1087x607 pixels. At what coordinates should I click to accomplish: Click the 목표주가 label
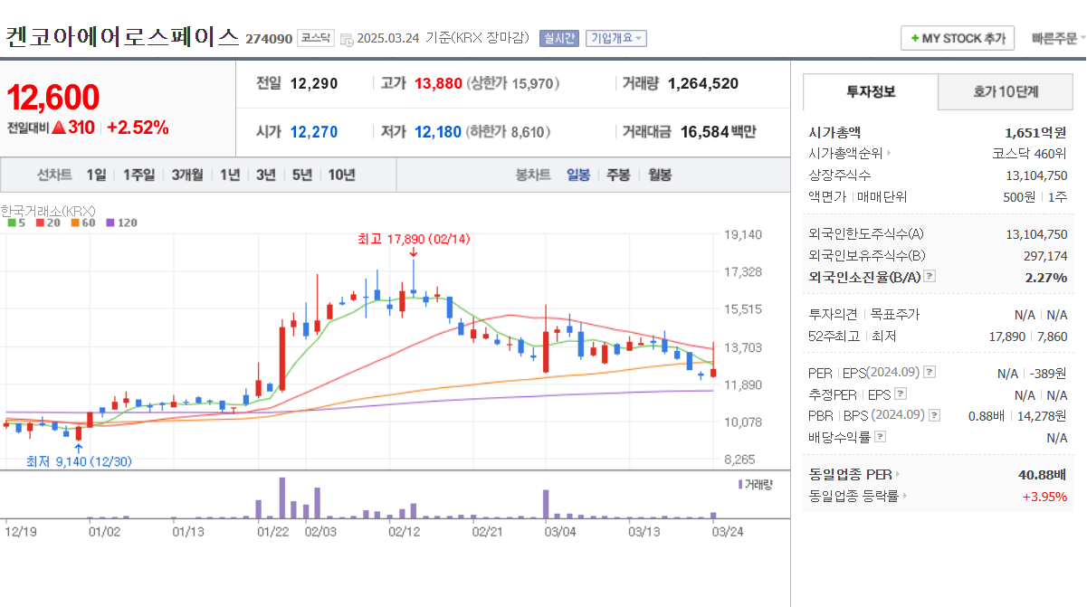894,314
